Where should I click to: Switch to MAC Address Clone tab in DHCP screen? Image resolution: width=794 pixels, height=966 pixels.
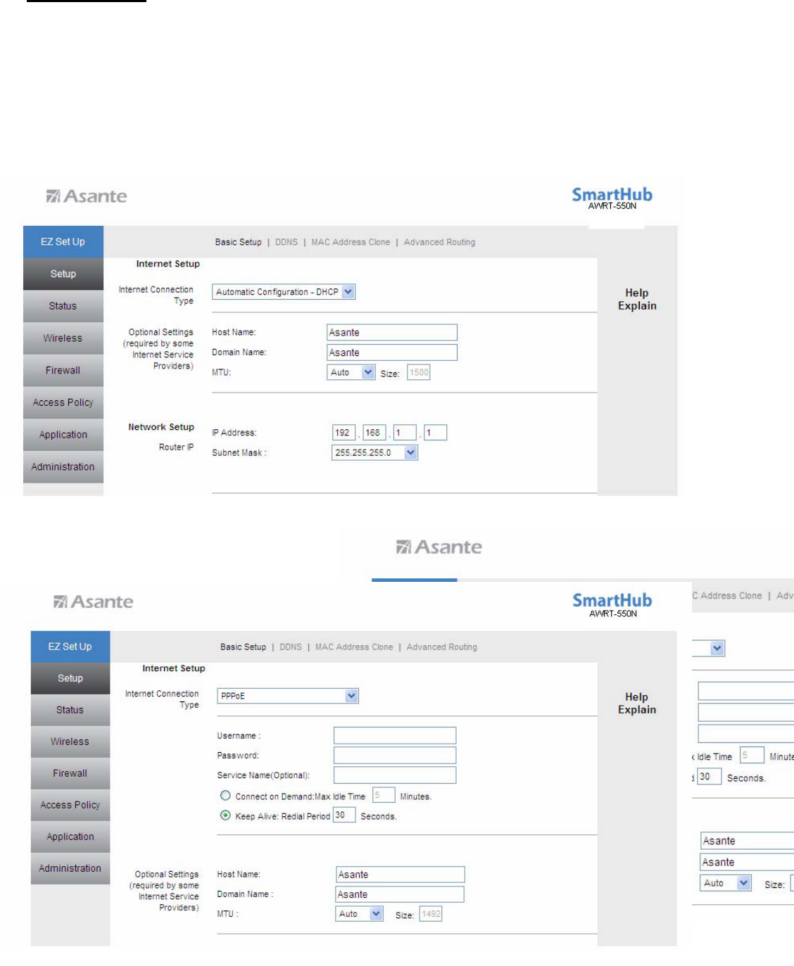click(351, 242)
